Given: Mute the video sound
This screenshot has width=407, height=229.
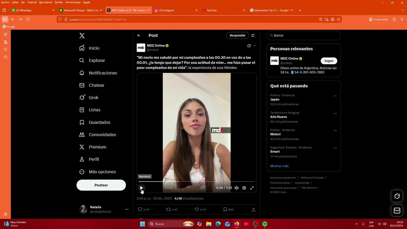Looking at the screenshot, I should pos(237,188).
